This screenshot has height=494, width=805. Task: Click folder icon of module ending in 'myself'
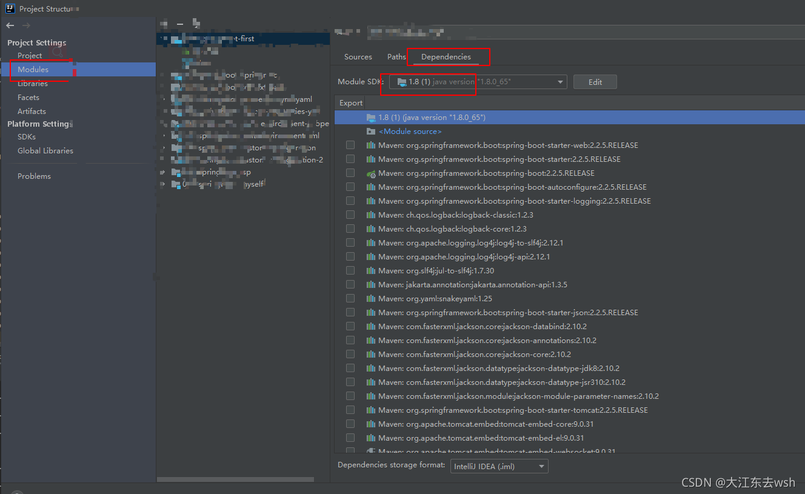click(x=177, y=184)
